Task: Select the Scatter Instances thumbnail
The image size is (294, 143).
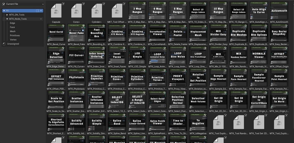Action: [76, 100]
